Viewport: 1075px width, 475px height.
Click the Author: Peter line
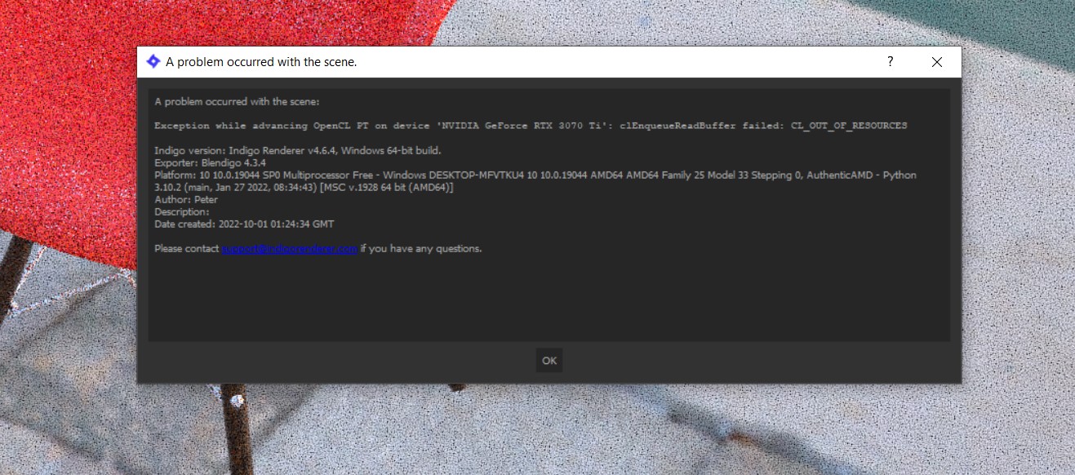[186, 200]
